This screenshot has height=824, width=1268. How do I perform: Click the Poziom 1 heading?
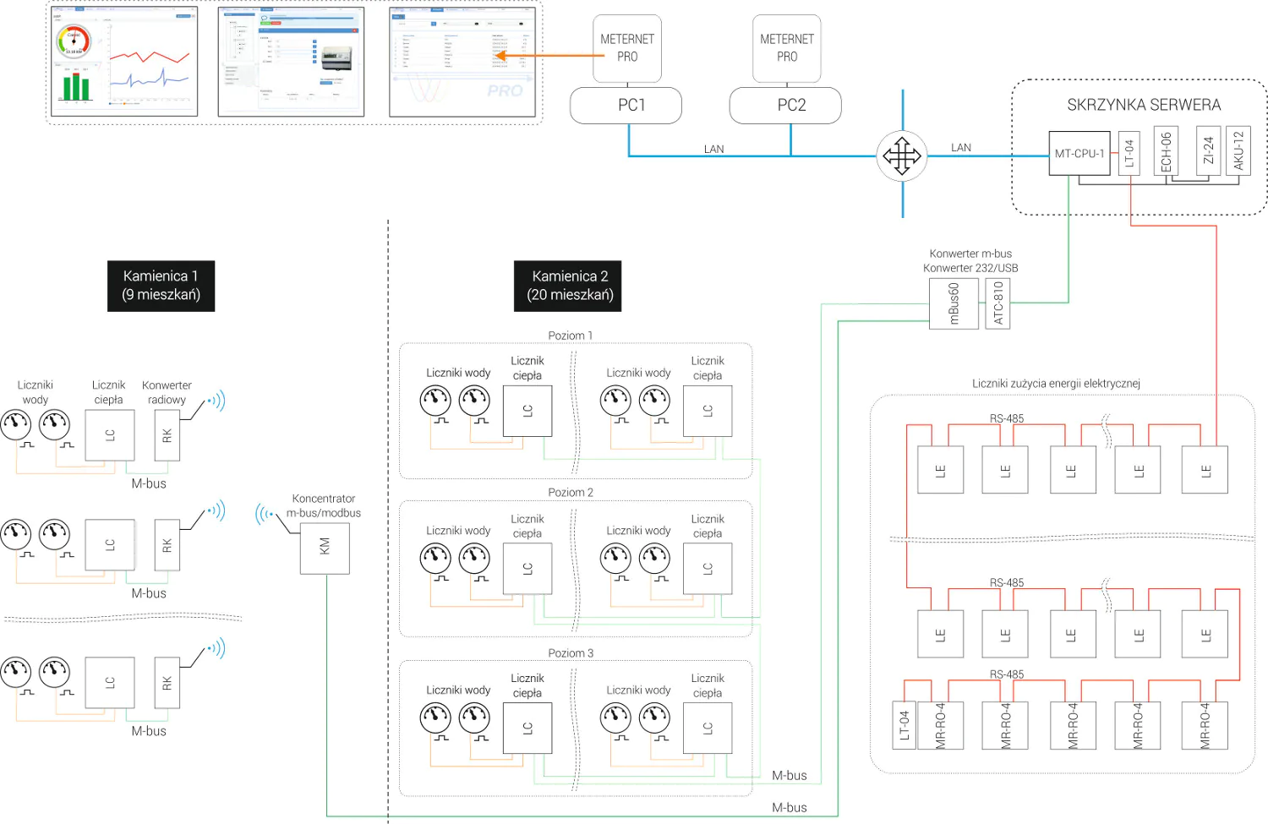[x=571, y=336]
